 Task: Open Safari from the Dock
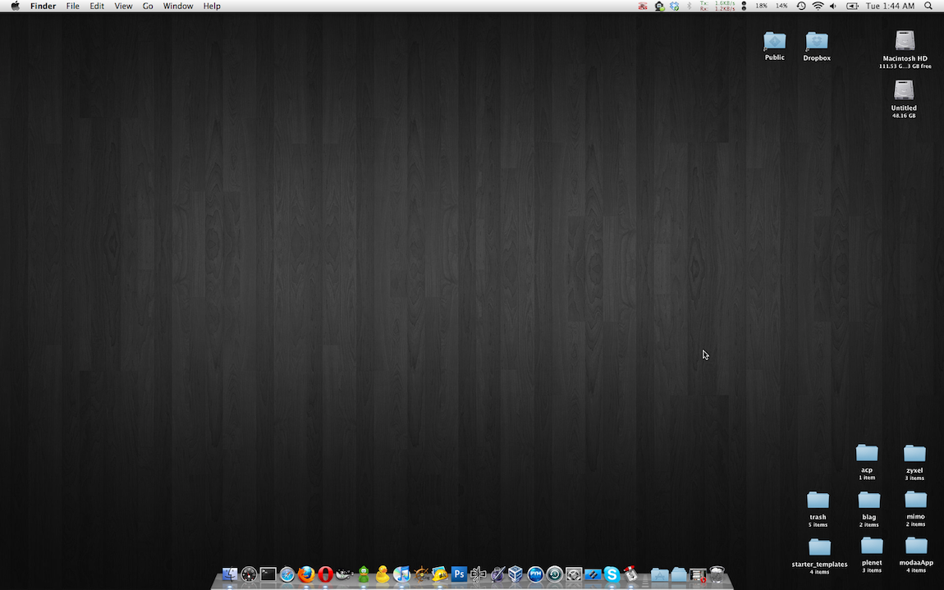(x=287, y=574)
